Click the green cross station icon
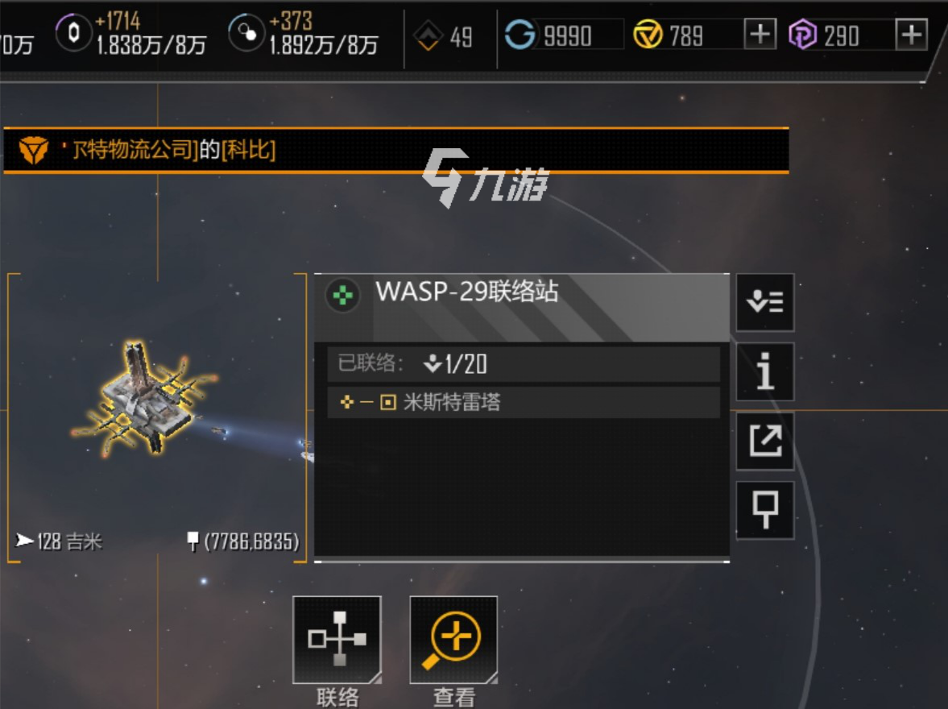The height and width of the screenshot is (709, 948). coord(343,295)
